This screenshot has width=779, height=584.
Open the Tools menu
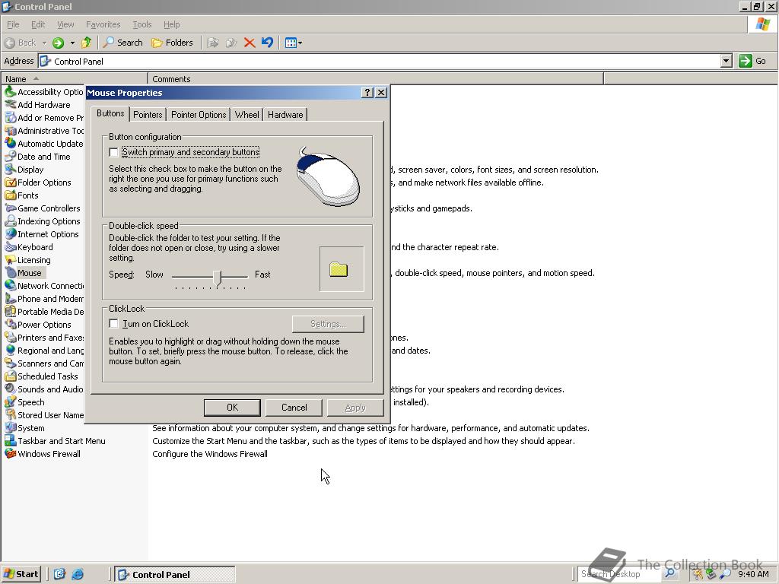click(x=141, y=24)
